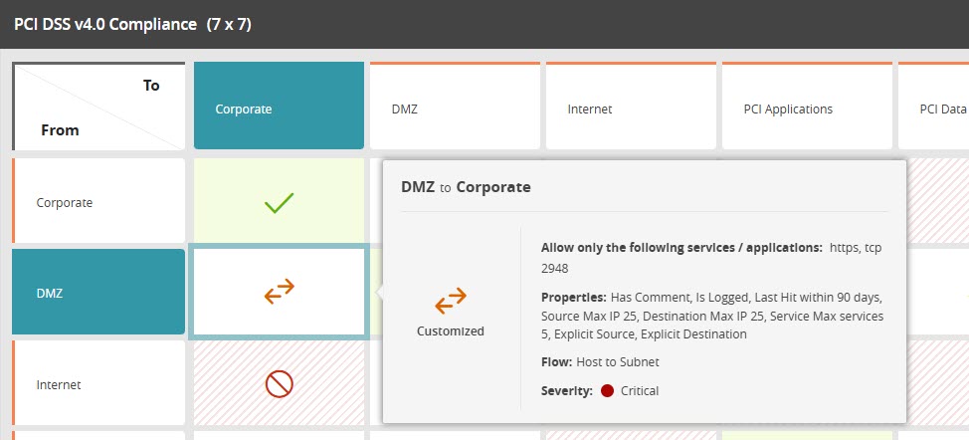Select the DMZ column header
Screen dimensions: 969x440
click(x=455, y=109)
